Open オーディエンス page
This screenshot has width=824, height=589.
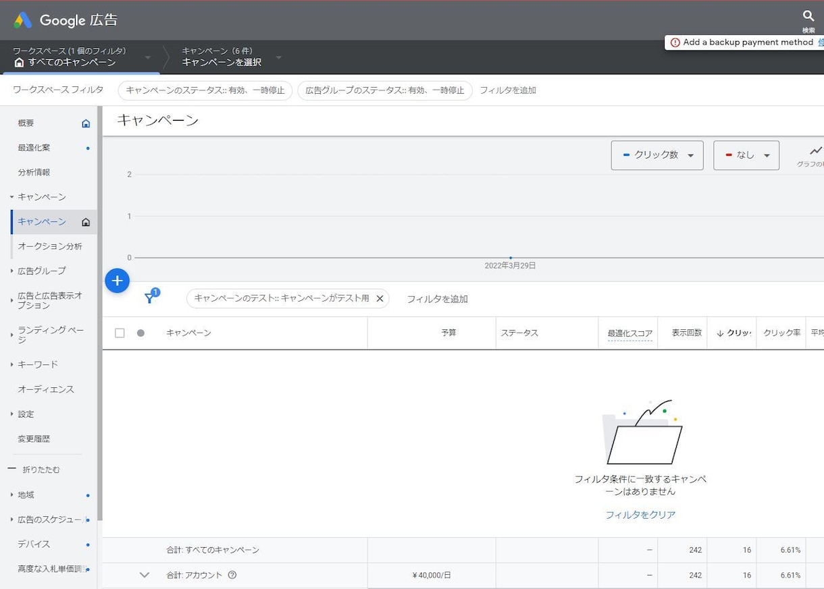[x=46, y=389]
